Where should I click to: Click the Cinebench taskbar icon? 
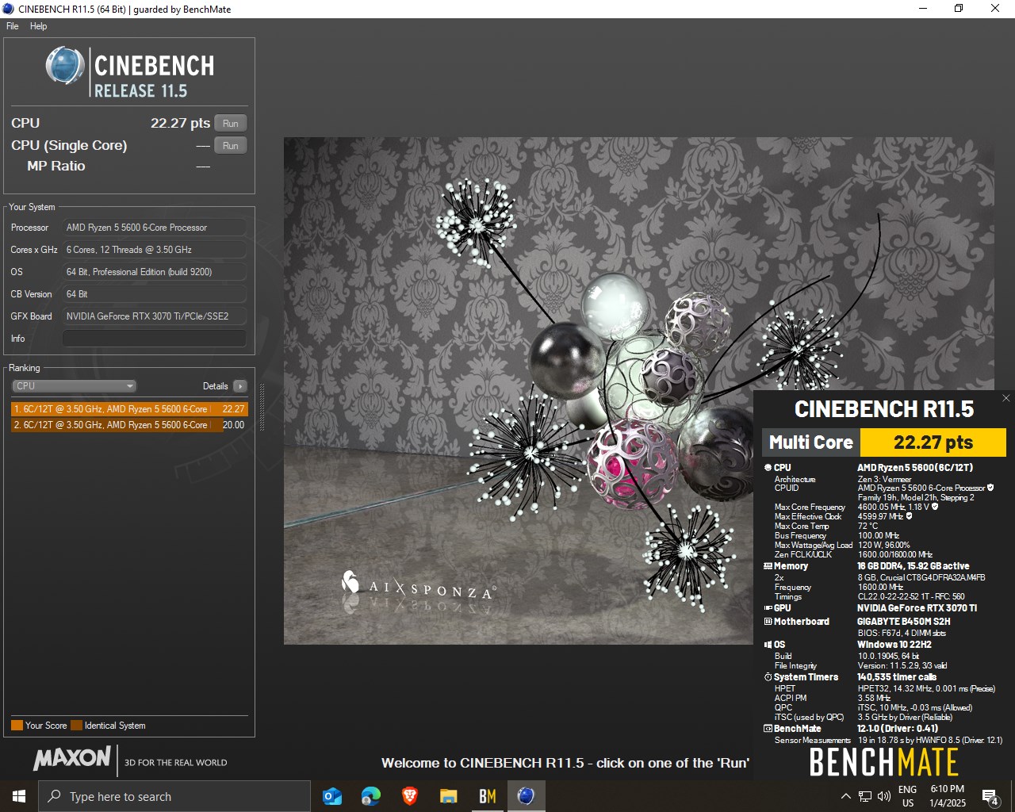point(526,796)
